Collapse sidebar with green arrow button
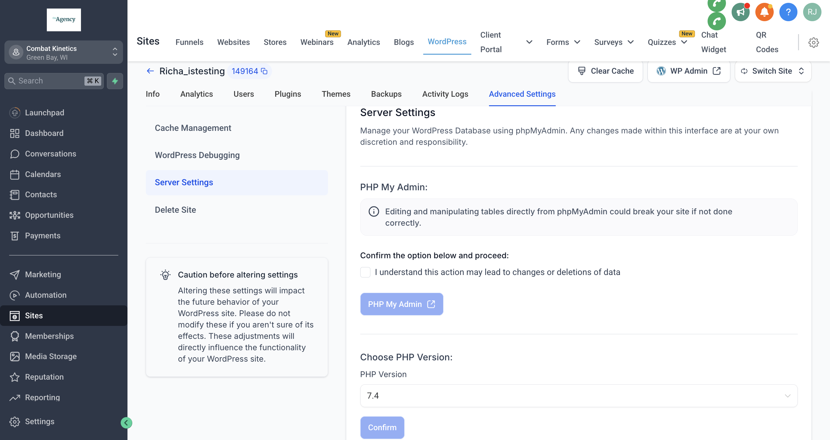Image resolution: width=830 pixels, height=440 pixels. point(126,423)
